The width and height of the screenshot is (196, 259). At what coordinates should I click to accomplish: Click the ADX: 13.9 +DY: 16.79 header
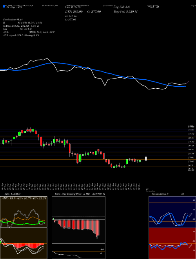(24, 198)
